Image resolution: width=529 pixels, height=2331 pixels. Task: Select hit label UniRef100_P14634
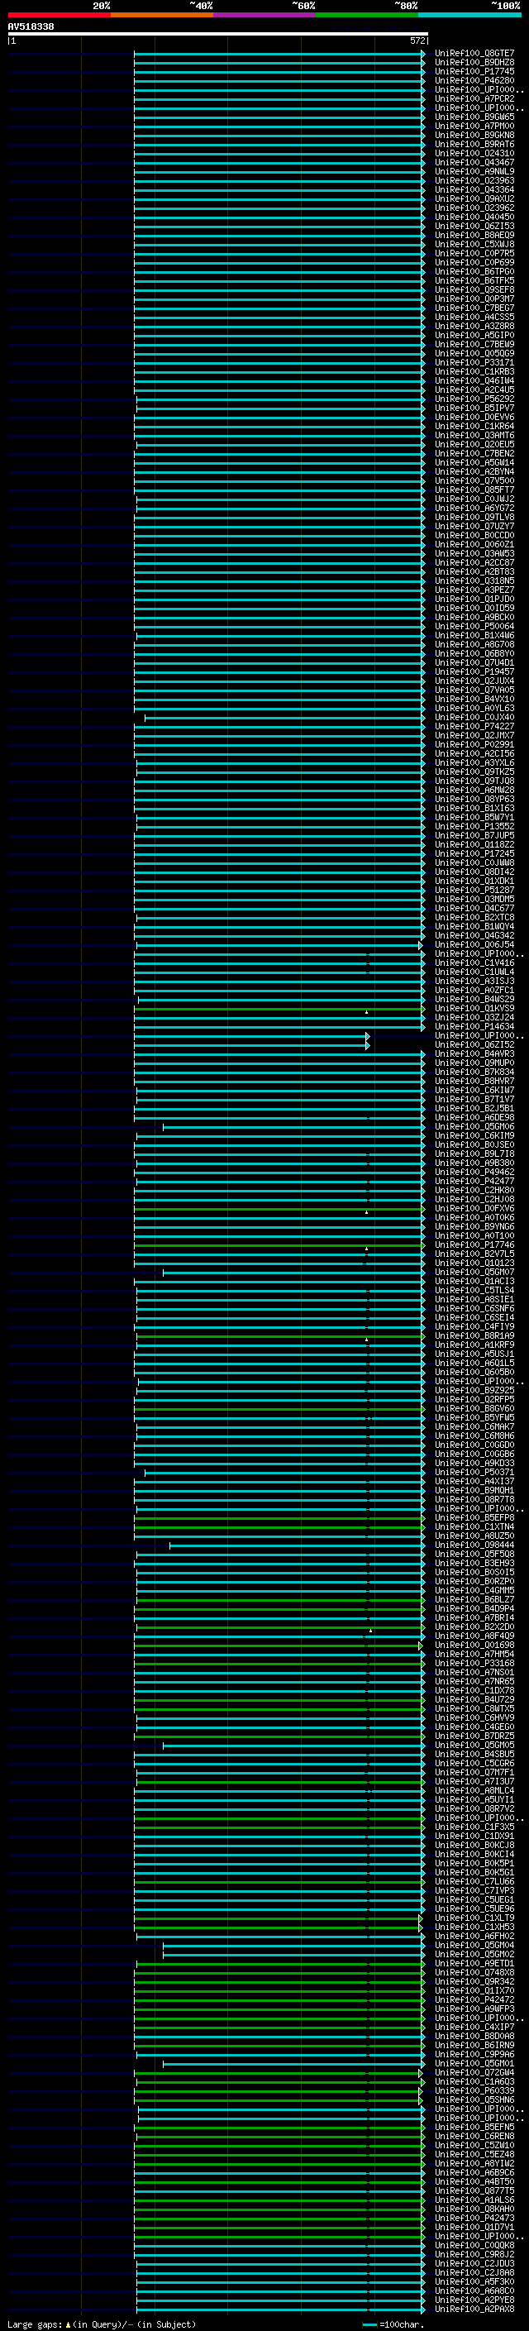pyautogui.click(x=474, y=1026)
